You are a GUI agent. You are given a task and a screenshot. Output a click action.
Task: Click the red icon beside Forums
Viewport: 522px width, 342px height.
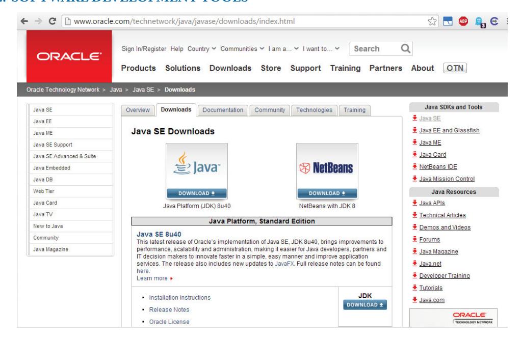414,239
